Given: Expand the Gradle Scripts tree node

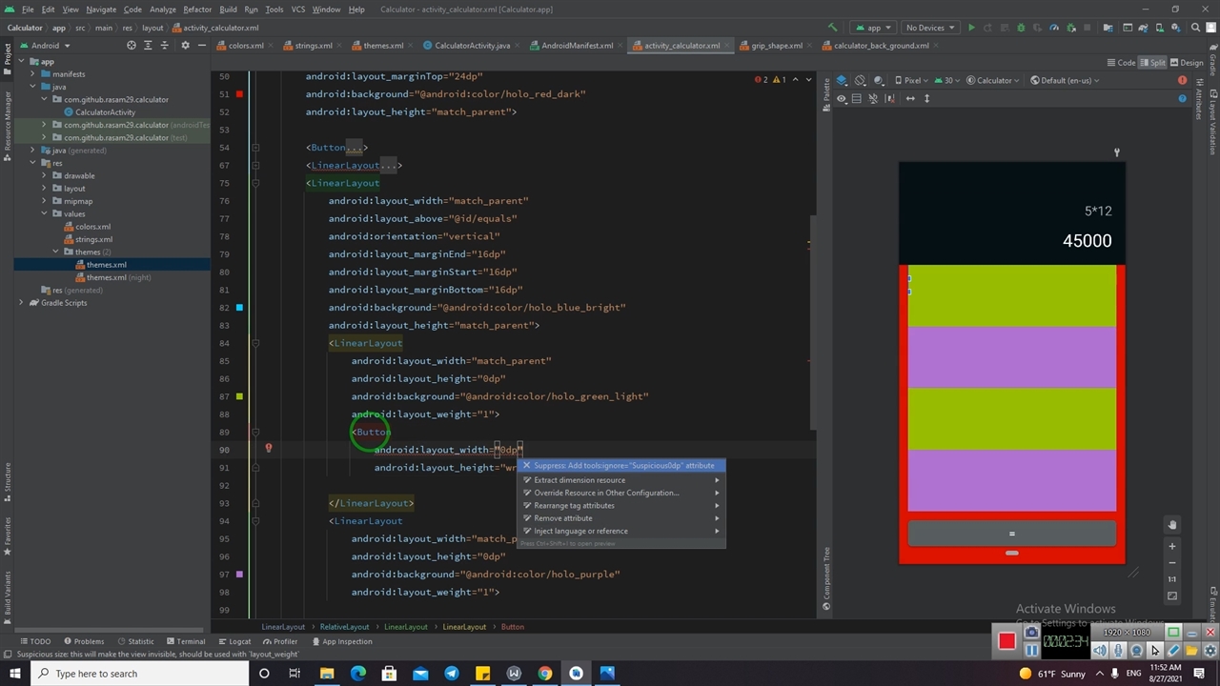Looking at the screenshot, I should click(21, 303).
